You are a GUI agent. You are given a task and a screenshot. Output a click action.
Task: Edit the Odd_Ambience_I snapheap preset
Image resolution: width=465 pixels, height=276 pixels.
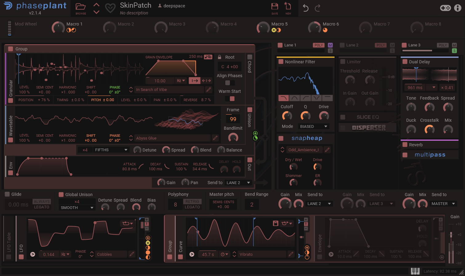pos(327,150)
